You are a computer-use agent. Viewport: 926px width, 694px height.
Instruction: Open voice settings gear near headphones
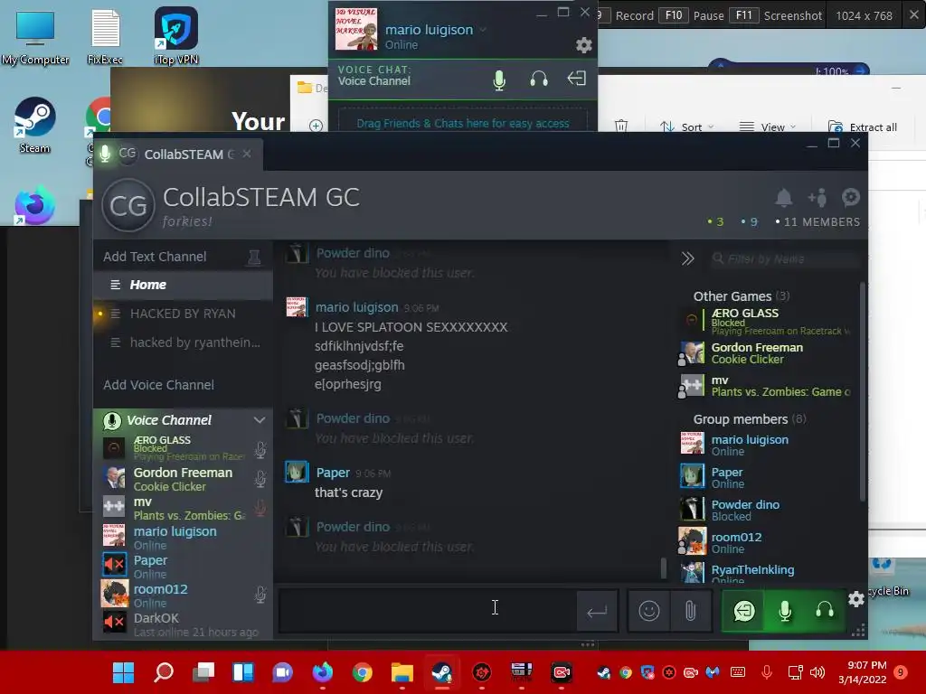point(855,600)
